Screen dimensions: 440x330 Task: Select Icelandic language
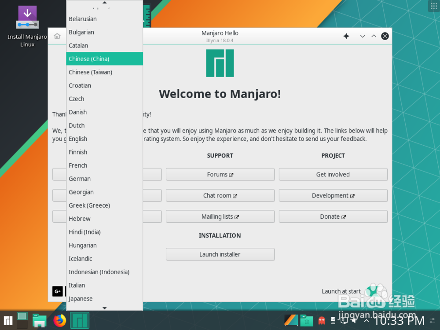point(105,259)
